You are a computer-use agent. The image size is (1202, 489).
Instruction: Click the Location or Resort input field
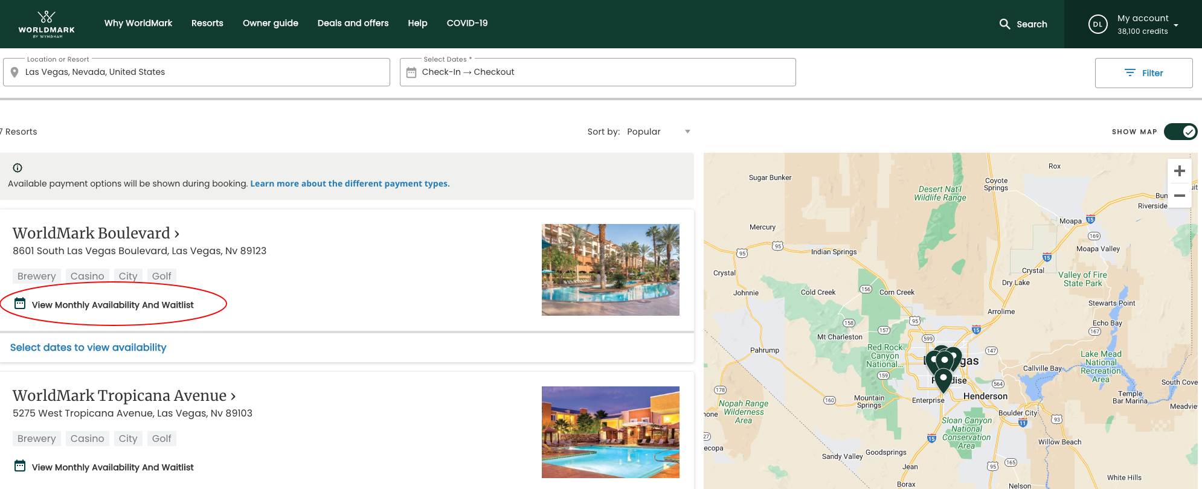pos(196,72)
